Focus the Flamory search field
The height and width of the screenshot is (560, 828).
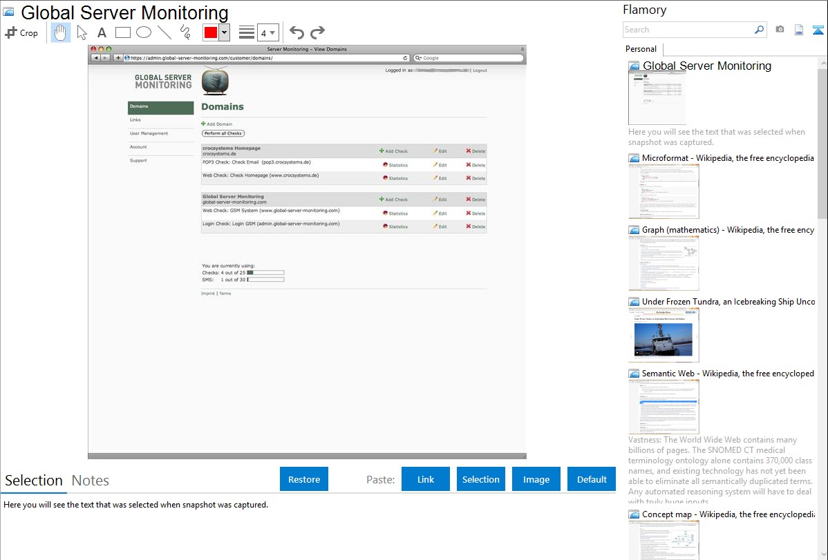(688, 30)
